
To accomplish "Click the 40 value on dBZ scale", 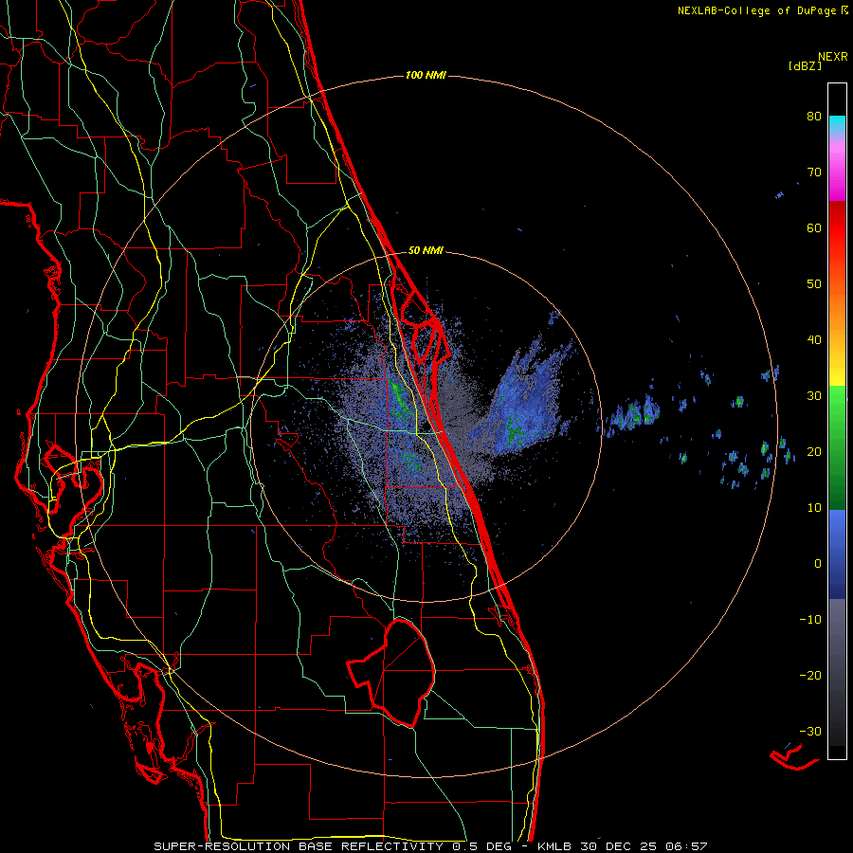I will [x=814, y=340].
